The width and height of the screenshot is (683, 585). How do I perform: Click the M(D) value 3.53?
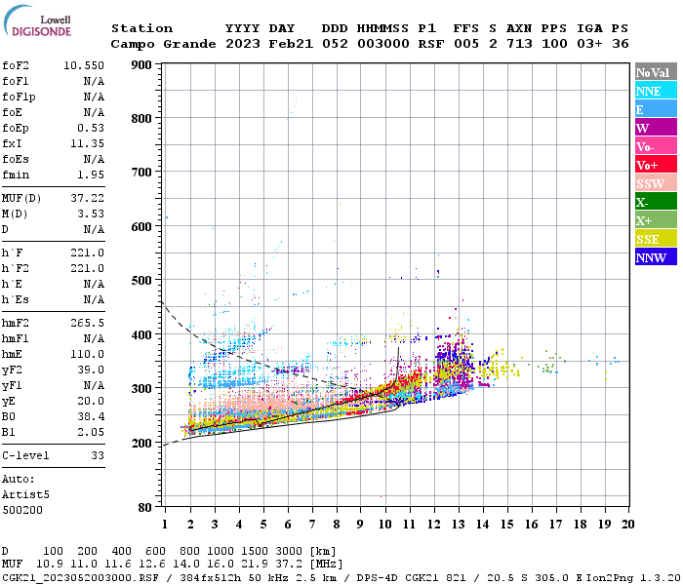91,214
